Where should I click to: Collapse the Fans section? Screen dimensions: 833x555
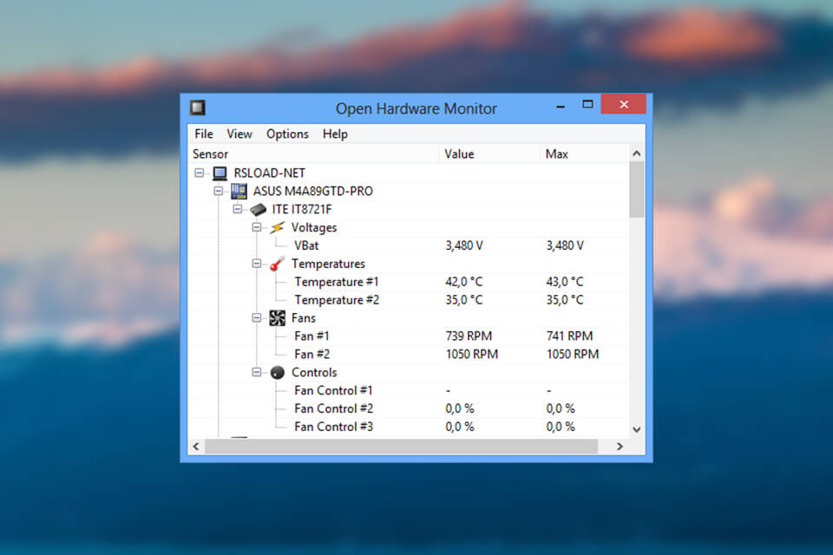tap(255, 317)
